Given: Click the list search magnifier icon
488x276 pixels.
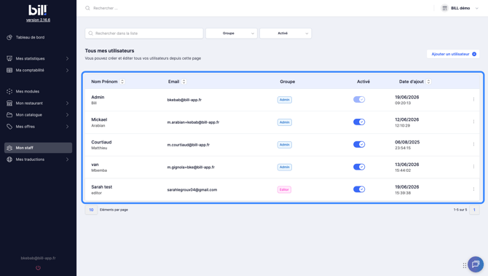Looking at the screenshot, I should point(90,33).
